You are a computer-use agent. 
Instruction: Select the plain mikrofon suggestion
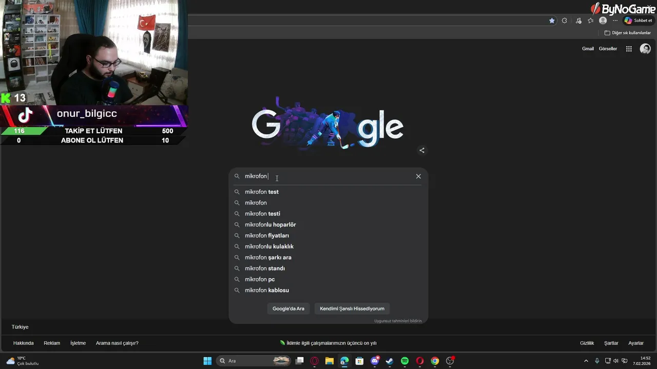coord(328,203)
